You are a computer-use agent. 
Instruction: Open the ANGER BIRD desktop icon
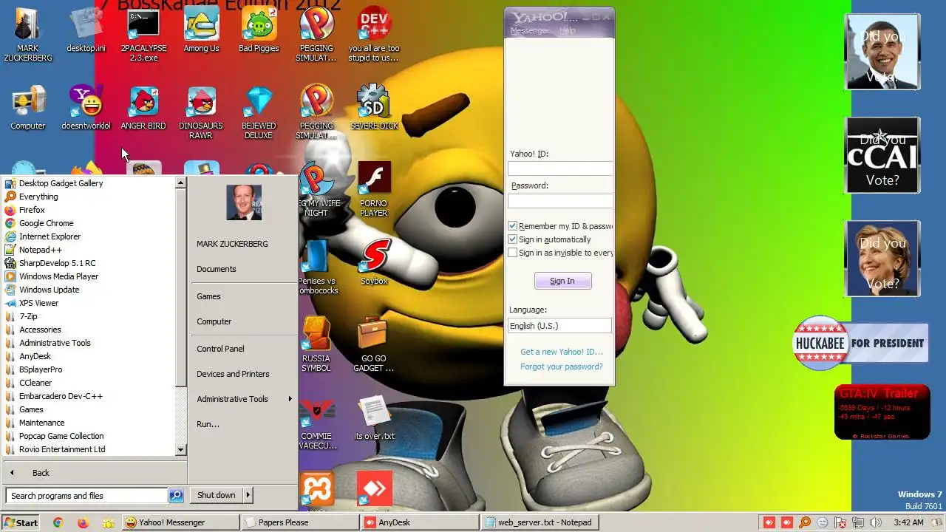click(143, 109)
